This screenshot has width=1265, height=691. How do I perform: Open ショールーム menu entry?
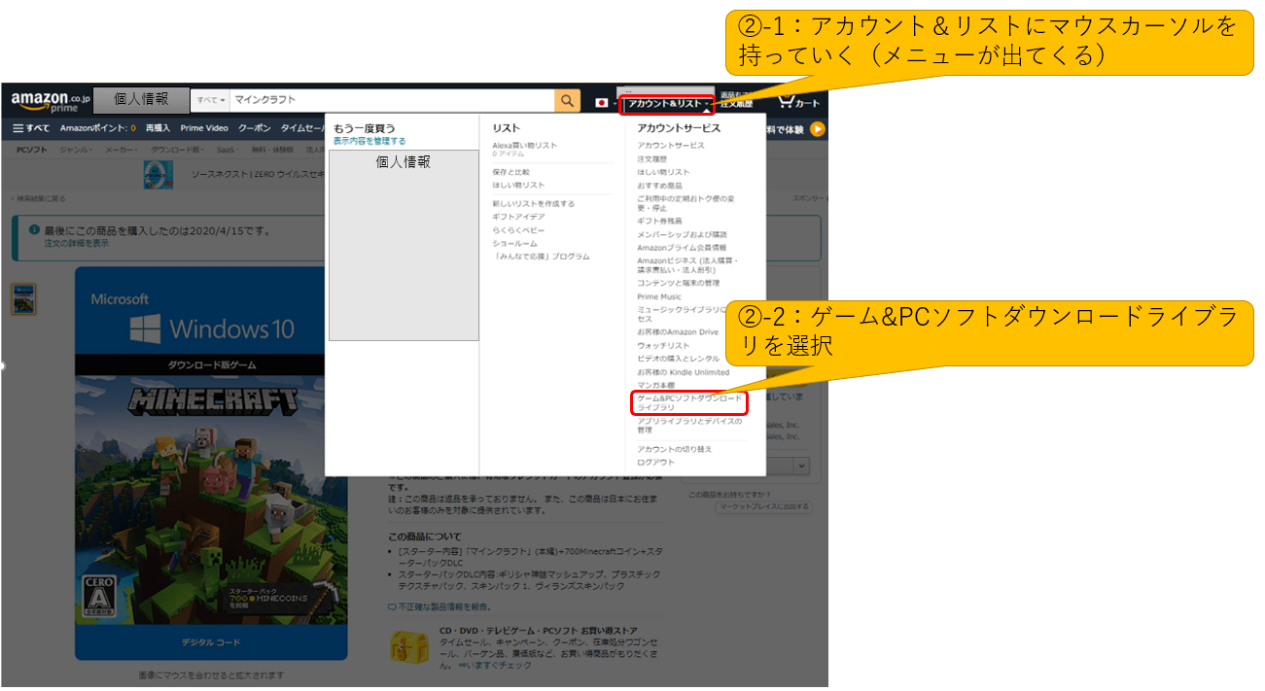coord(513,243)
